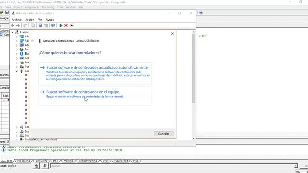Image resolution: width=308 pixels, height=173 pixels.
Task: Open the Quartus Processing menu
Action: point(48,7)
